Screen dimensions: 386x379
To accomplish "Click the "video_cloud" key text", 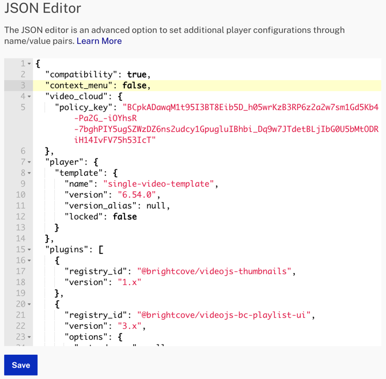I will tap(76, 96).
